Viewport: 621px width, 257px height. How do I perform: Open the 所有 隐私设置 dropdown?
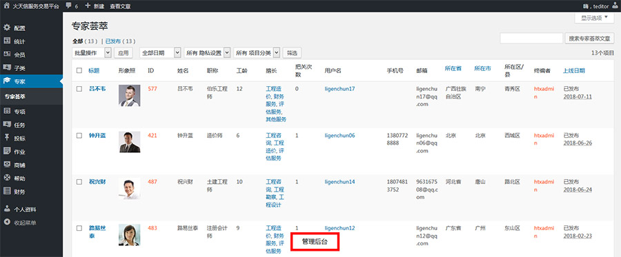pyautogui.click(x=207, y=52)
